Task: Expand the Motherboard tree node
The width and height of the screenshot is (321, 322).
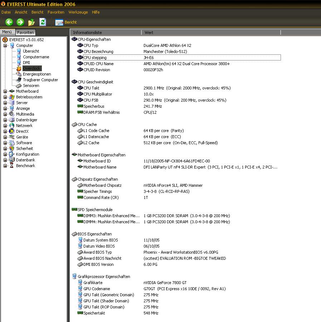Action: [x=5, y=91]
